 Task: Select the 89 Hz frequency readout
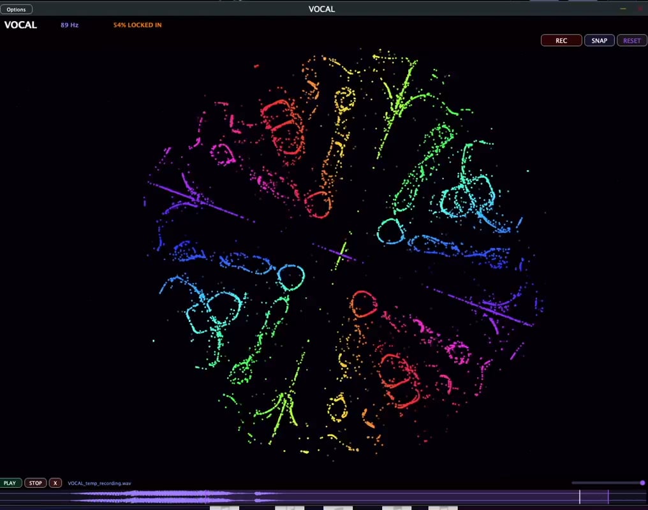click(x=70, y=25)
